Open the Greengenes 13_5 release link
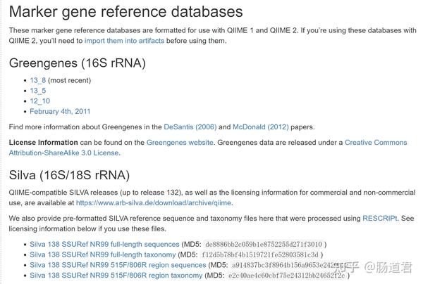This screenshot has height=284, width=423. pos(38,91)
